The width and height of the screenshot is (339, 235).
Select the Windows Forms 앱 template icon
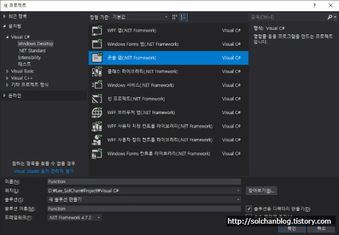97,44
